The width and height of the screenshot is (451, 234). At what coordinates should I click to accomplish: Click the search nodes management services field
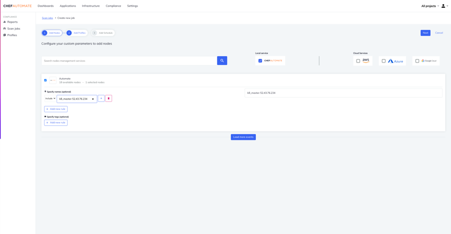point(129,61)
